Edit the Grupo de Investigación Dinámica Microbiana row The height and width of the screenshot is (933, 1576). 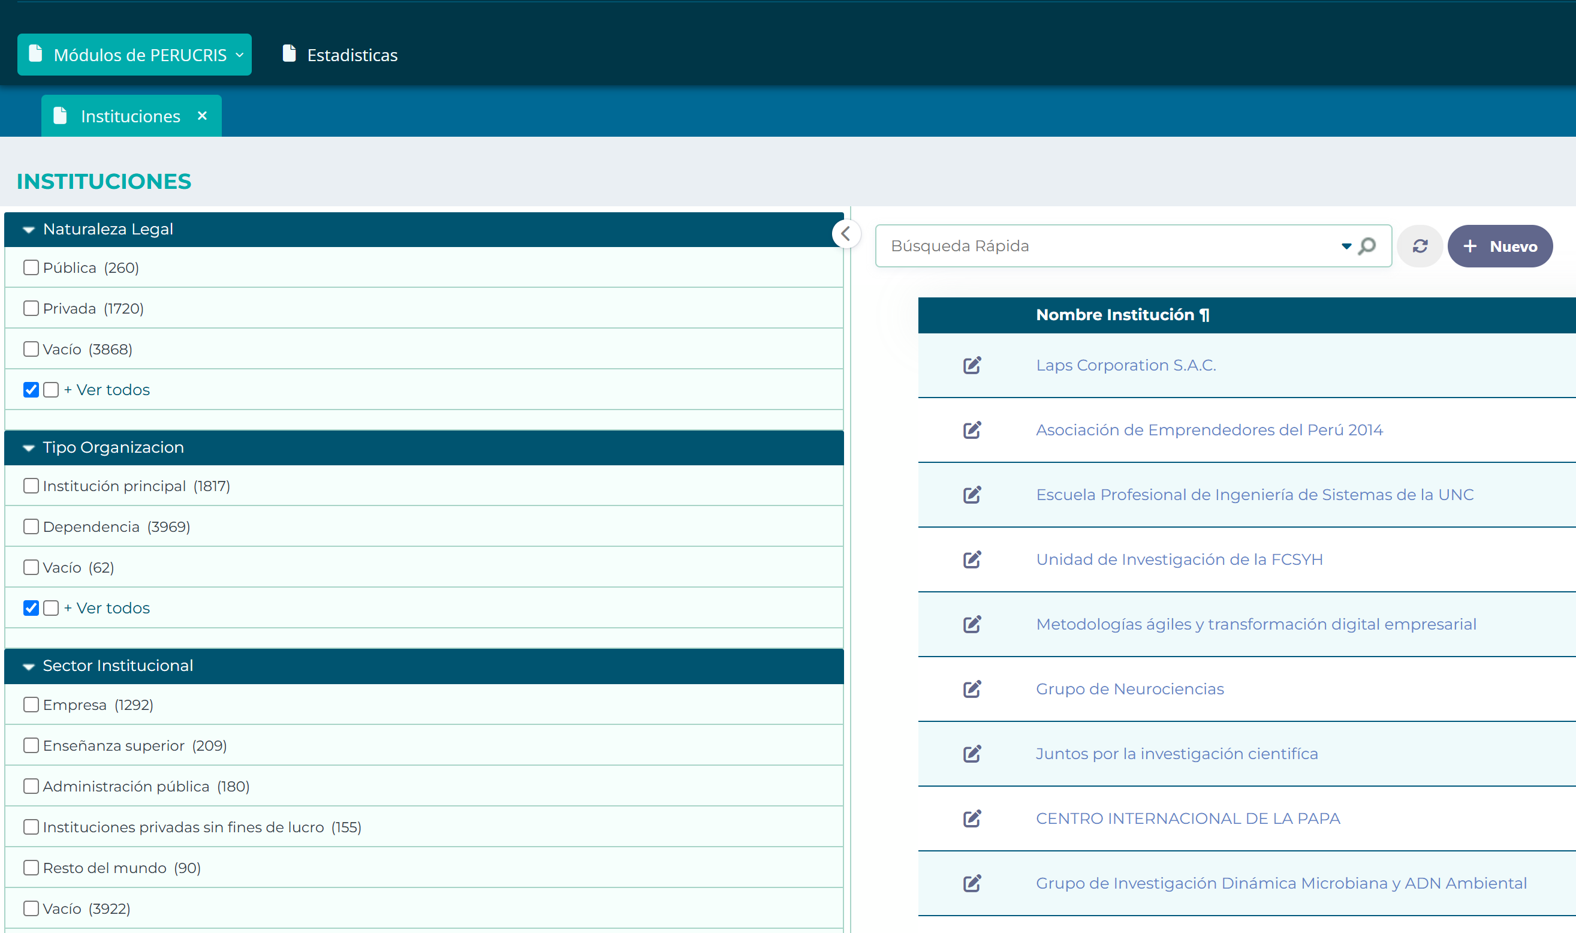972,883
